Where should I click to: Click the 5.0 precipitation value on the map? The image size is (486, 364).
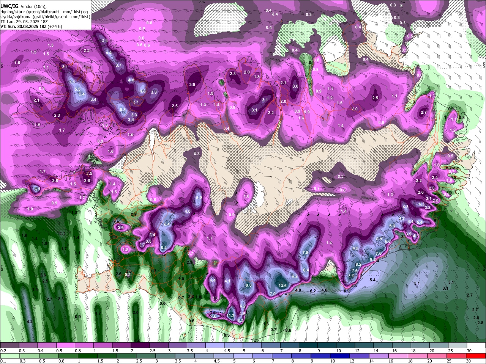199,198
